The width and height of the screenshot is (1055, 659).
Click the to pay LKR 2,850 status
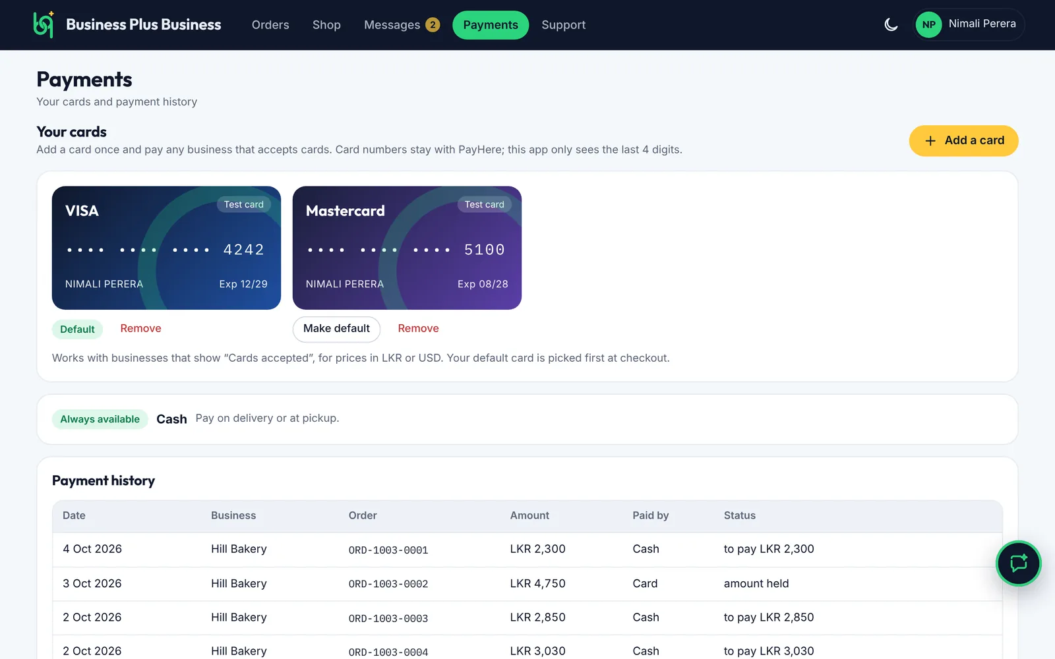point(769,617)
